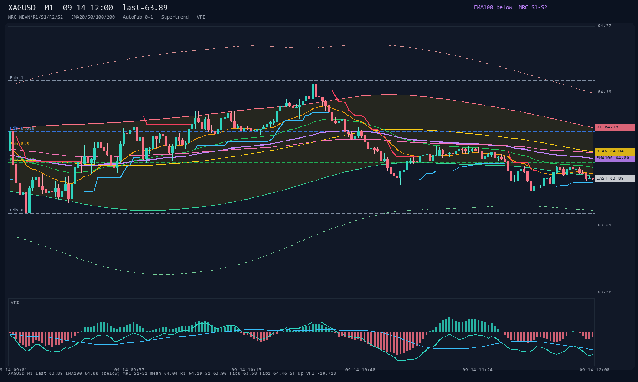Select the 'Fib 0.618' level label

(22, 128)
